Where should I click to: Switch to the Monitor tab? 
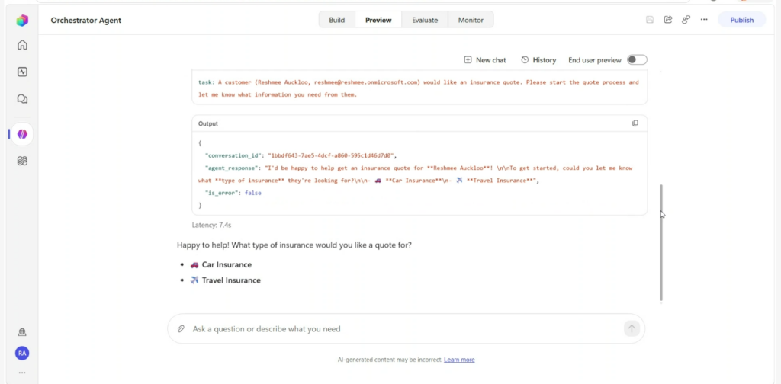click(471, 20)
